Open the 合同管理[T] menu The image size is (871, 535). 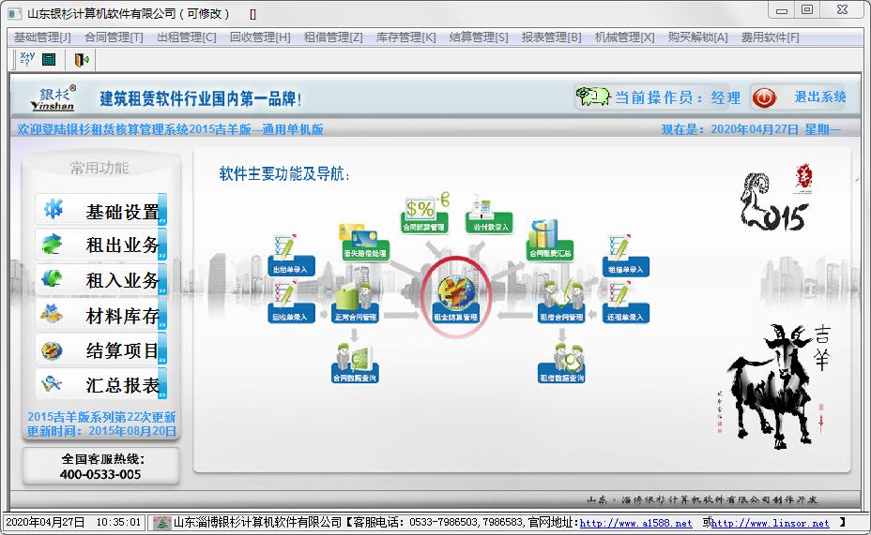pos(114,37)
